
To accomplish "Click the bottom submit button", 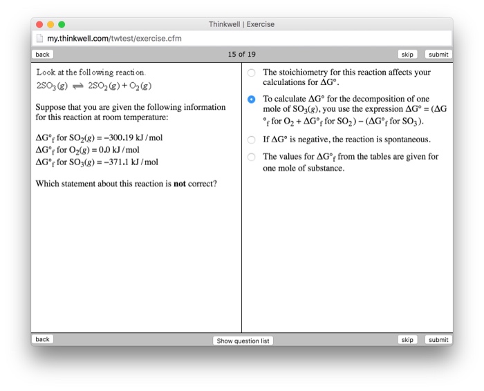I will [x=438, y=340].
